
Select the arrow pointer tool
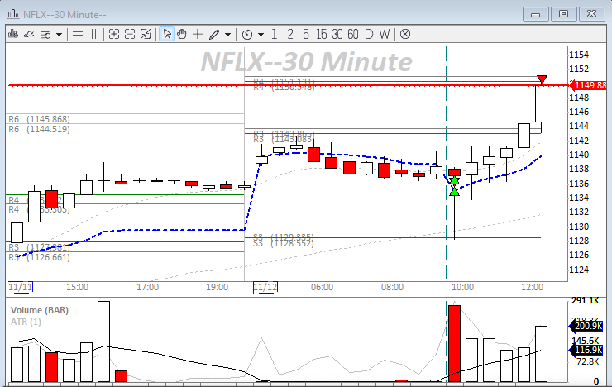pos(167,35)
